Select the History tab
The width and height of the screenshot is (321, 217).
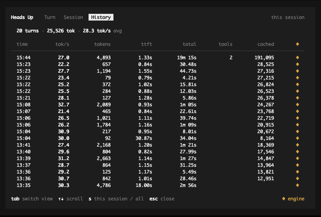(101, 17)
